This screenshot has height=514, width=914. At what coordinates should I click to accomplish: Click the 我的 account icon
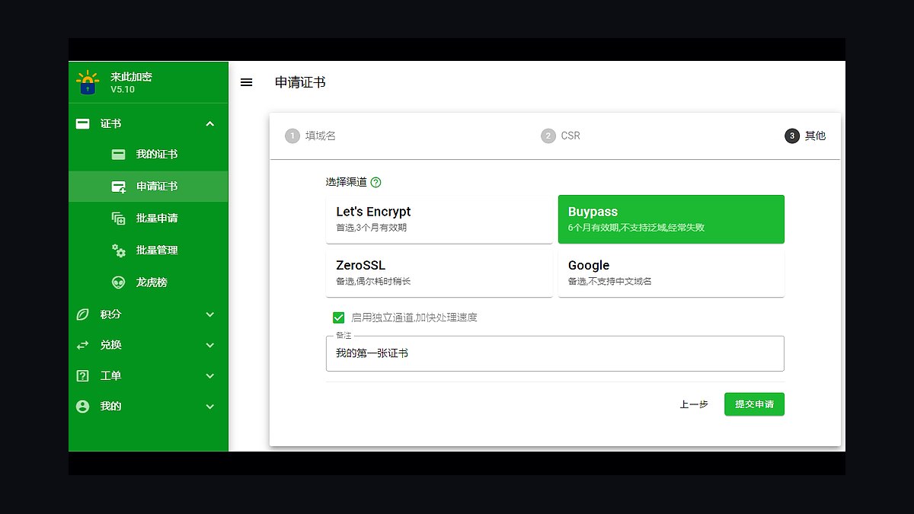tap(83, 407)
